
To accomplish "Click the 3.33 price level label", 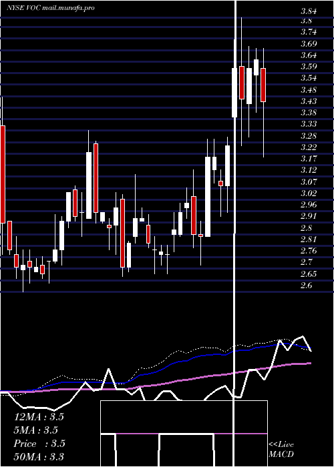I will 309,124.
